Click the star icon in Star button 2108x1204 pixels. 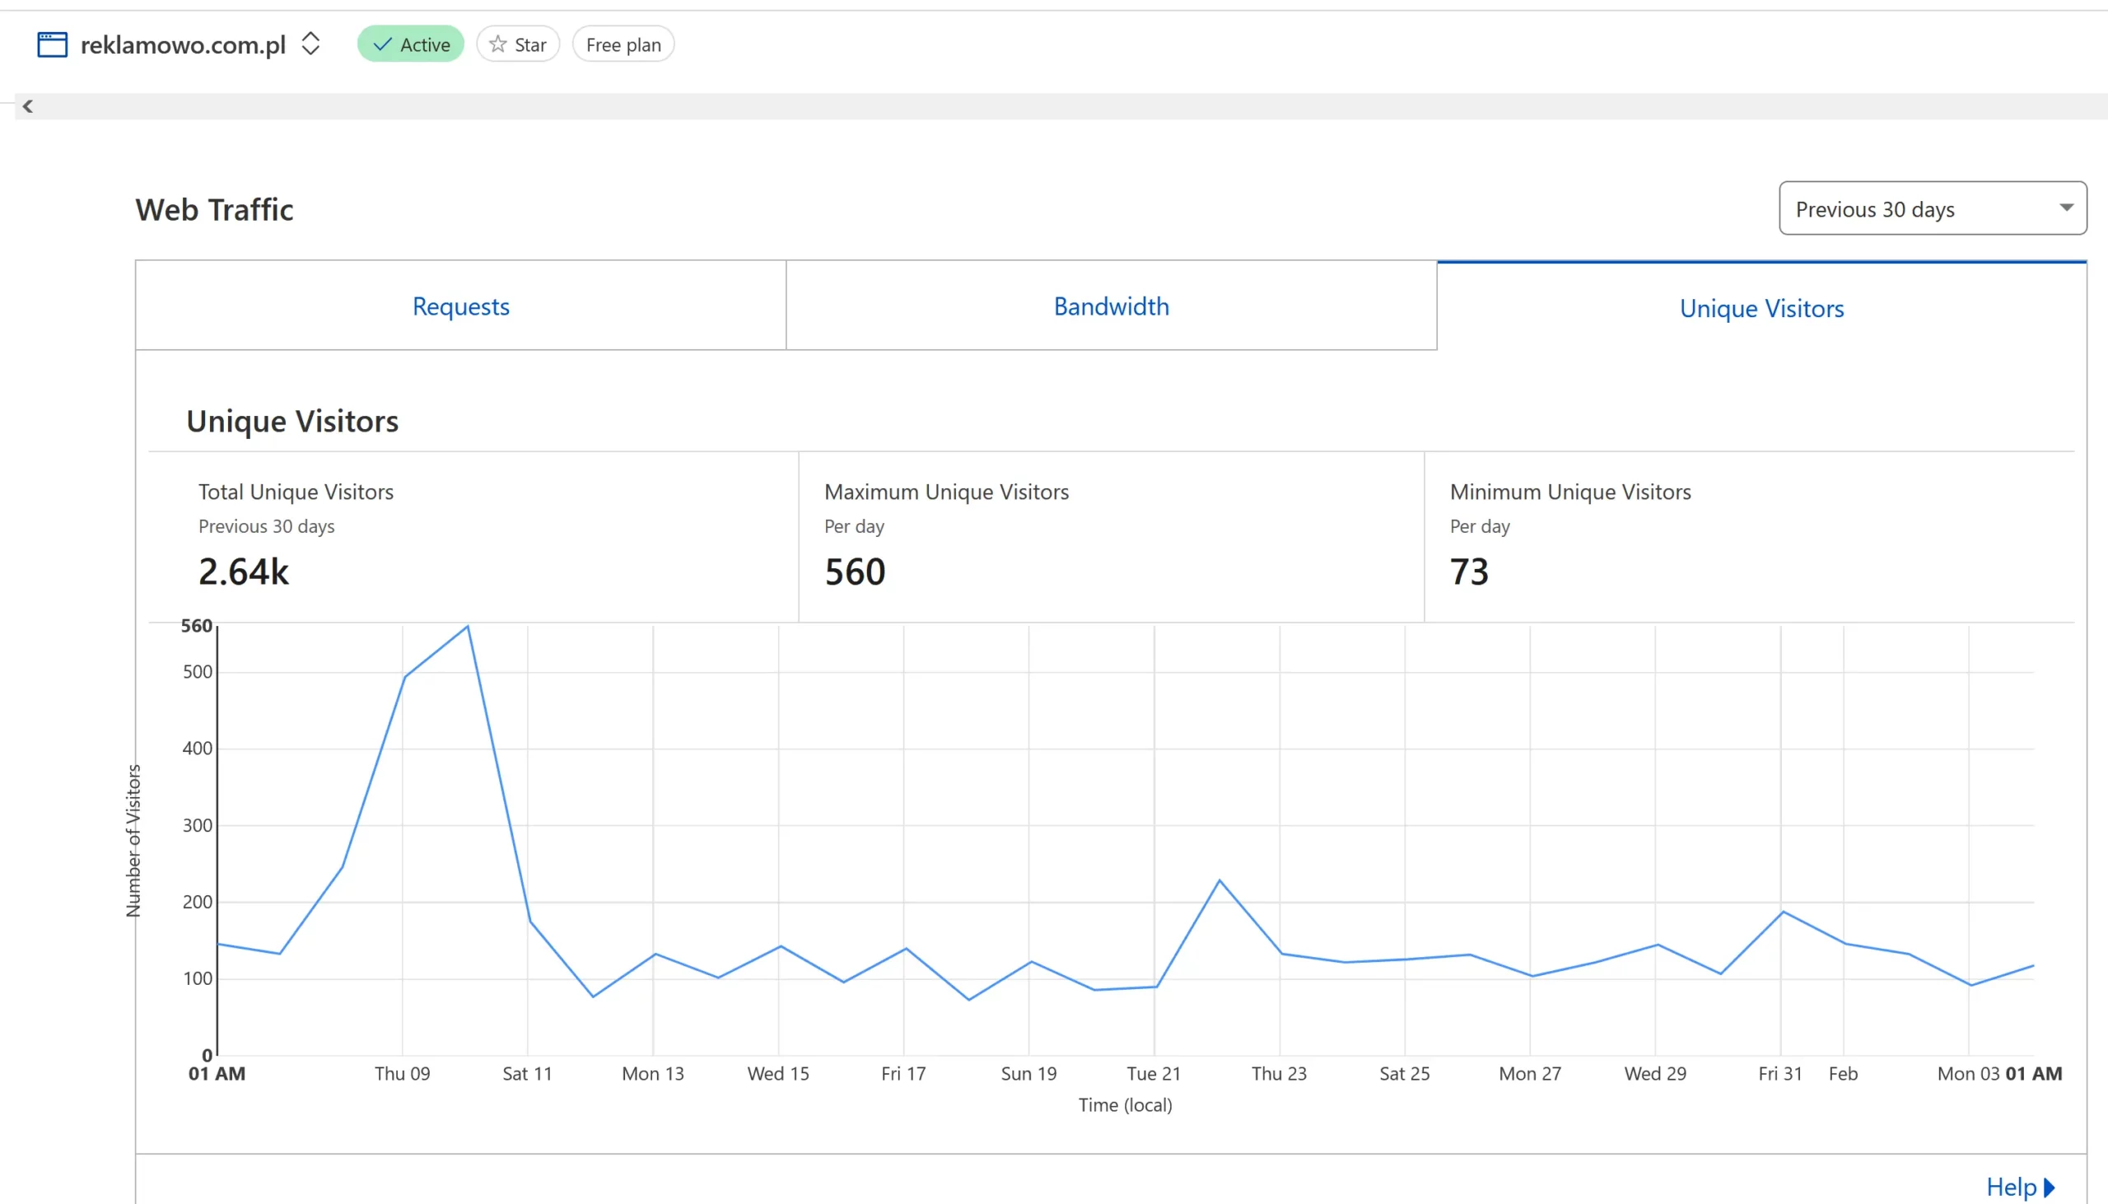click(497, 44)
